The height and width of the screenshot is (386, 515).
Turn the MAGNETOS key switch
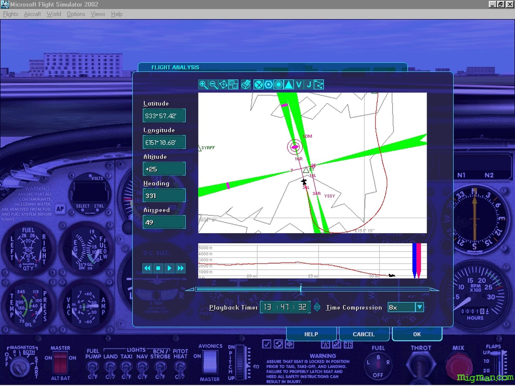pyautogui.click(x=20, y=367)
